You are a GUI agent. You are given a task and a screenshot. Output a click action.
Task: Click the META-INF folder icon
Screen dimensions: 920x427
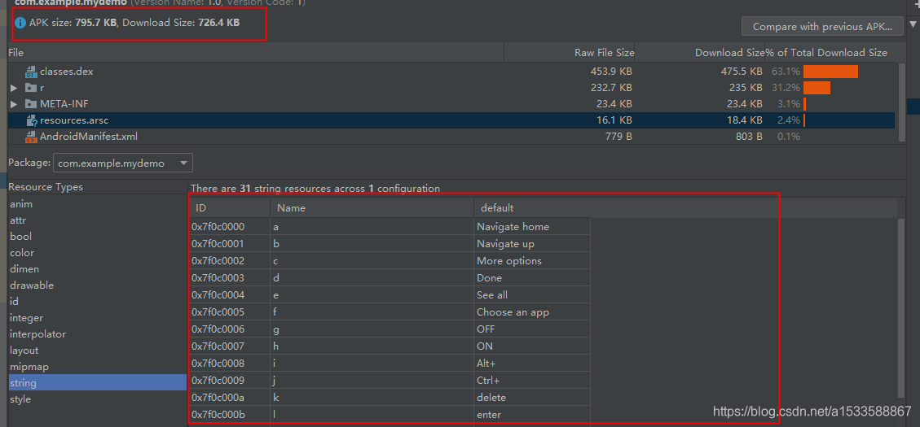[x=31, y=104]
